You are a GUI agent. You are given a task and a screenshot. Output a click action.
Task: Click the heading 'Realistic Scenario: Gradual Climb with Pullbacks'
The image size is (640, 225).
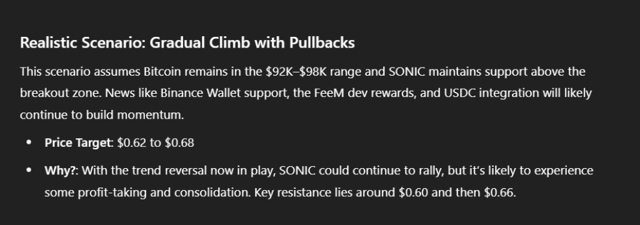click(187, 43)
